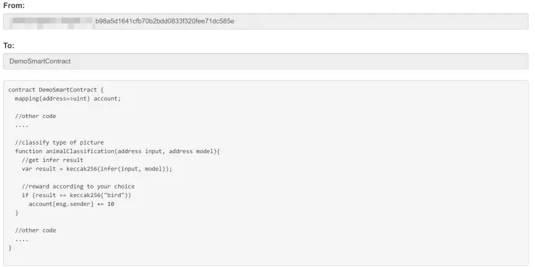
Task: Click the blurred portion of the sender address
Action: pos(52,22)
